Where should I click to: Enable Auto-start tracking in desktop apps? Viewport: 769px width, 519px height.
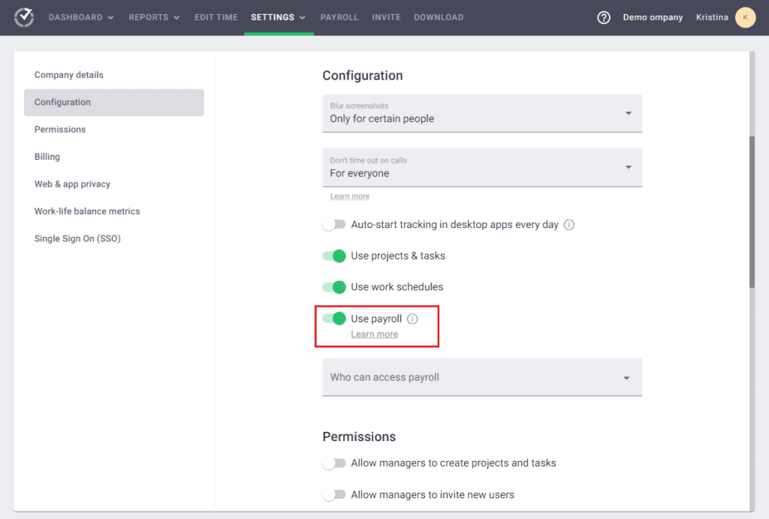coord(334,224)
